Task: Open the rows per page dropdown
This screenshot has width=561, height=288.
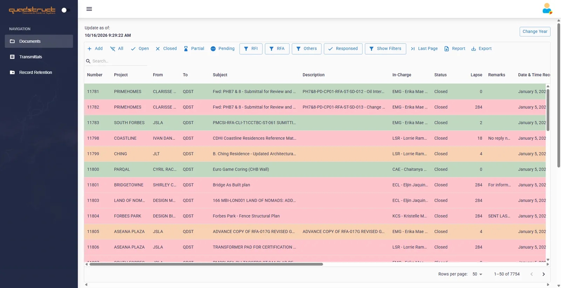Action: (x=477, y=274)
